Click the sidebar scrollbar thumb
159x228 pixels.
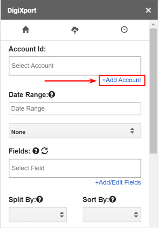153,91
